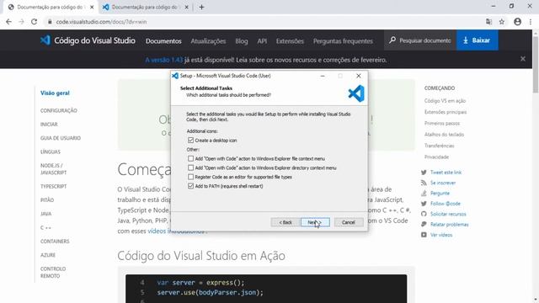Open the Documentos nav item
This screenshot has width=539, height=303.
(x=163, y=41)
